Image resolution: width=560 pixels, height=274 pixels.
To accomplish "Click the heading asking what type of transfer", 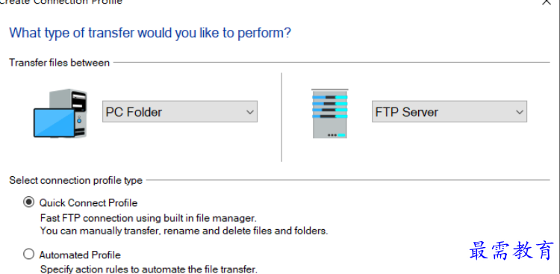I will tap(150, 33).
